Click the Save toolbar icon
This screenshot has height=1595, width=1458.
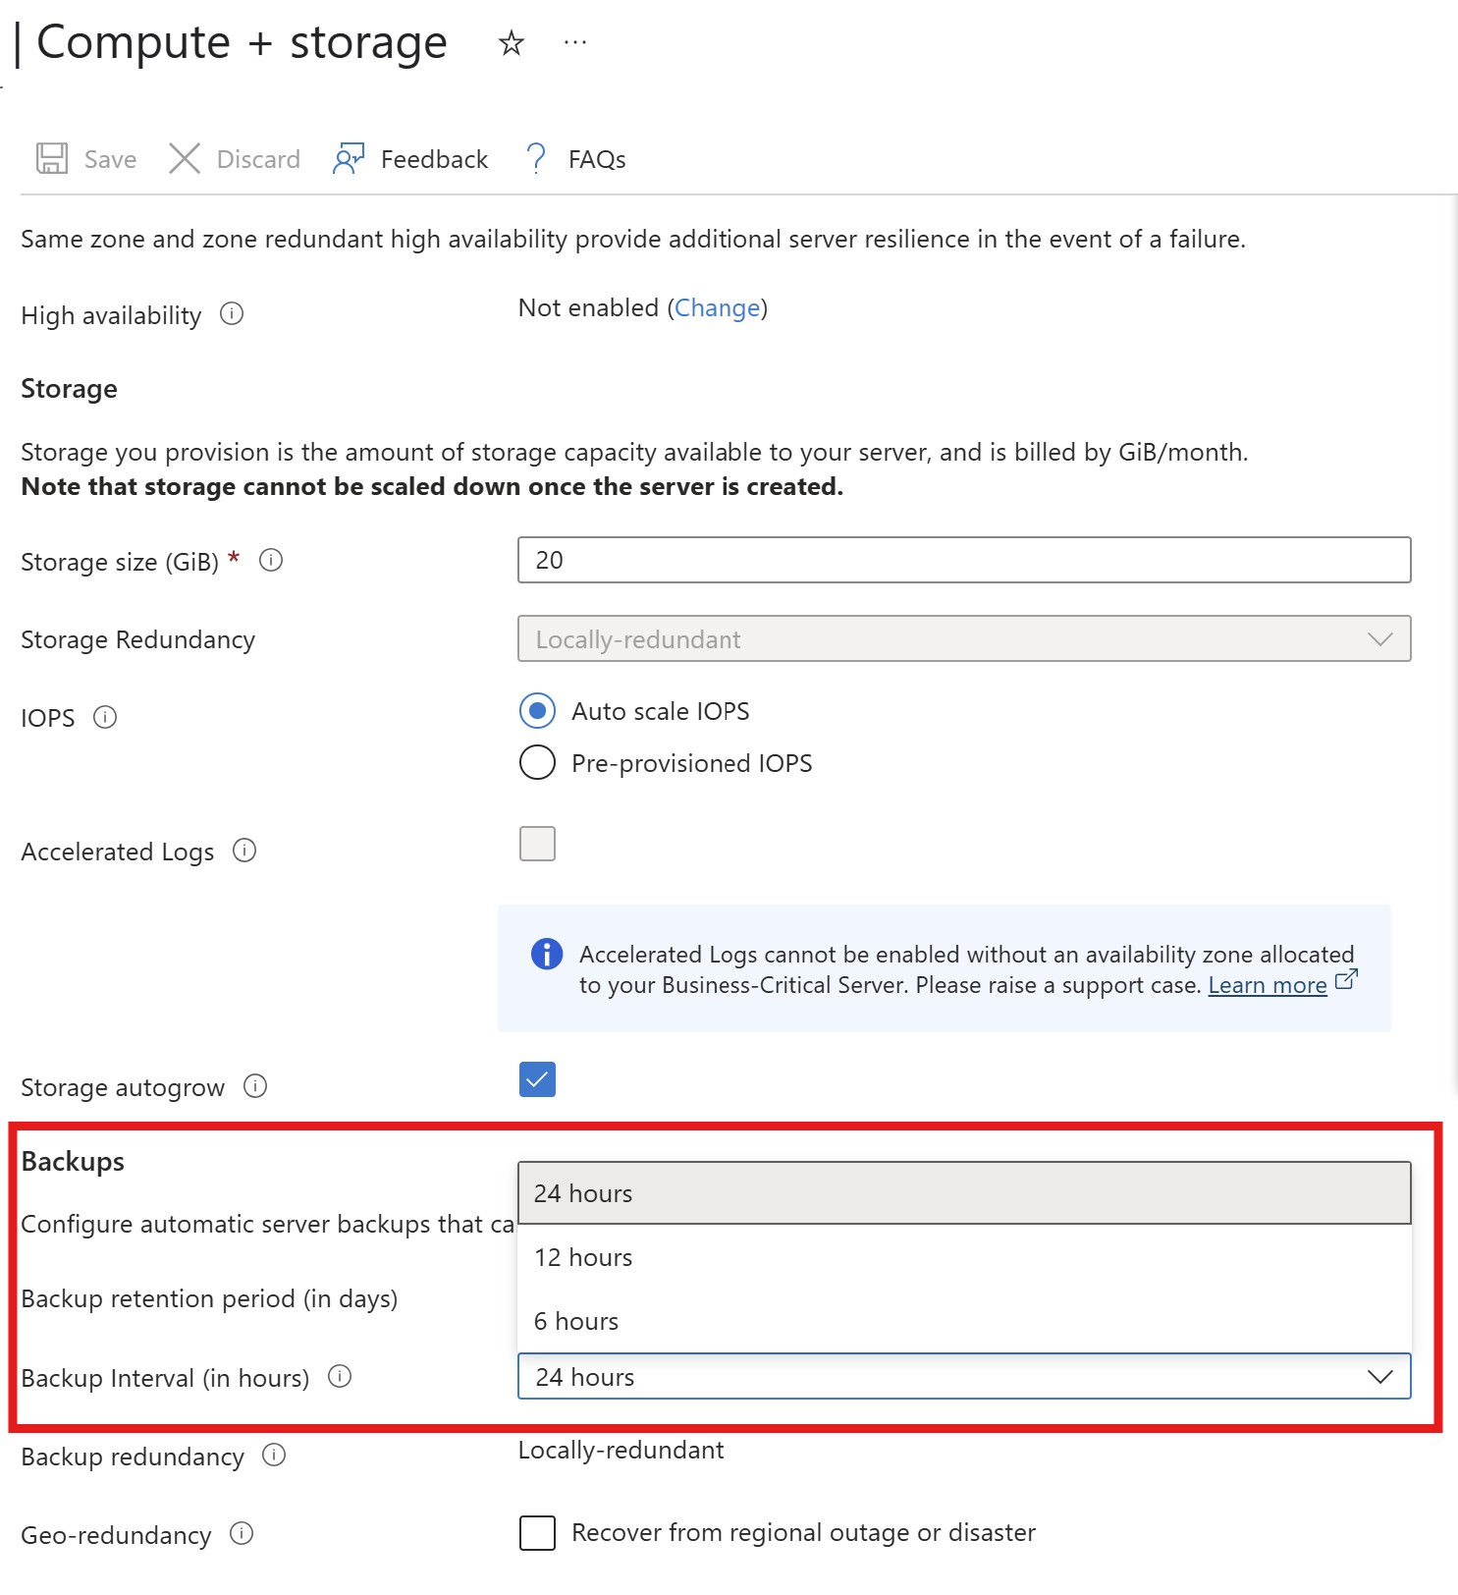(x=52, y=159)
